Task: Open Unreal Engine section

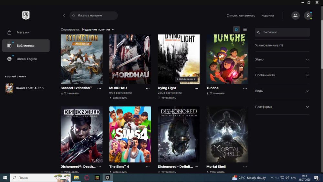Action: point(26,59)
